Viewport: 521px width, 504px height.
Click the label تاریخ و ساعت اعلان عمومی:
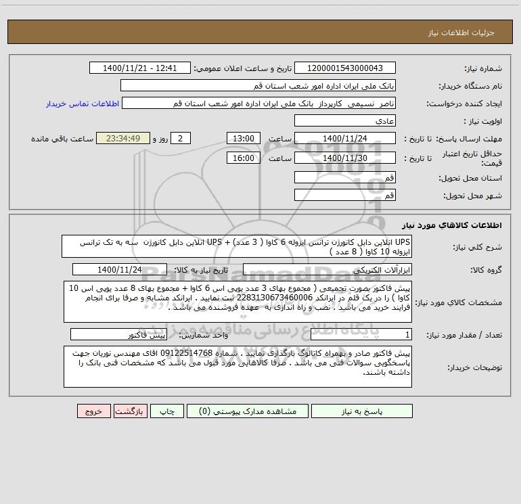pos(242,68)
